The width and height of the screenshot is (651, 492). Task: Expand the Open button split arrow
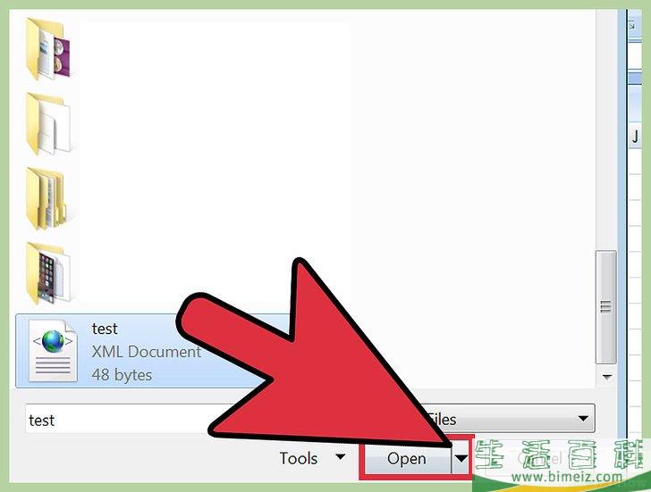pos(461,458)
